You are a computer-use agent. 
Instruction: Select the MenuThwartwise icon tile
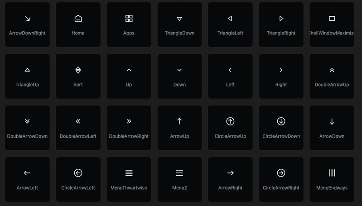coord(129,179)
